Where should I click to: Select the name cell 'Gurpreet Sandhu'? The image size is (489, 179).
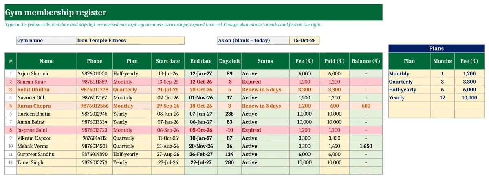point(46,155)
